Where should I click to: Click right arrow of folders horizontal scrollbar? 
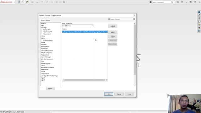(106, 80)
